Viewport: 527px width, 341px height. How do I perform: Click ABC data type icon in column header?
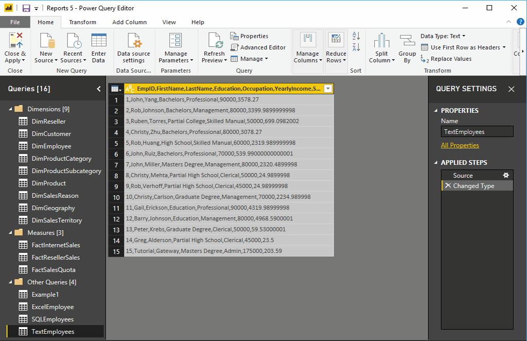130,89
